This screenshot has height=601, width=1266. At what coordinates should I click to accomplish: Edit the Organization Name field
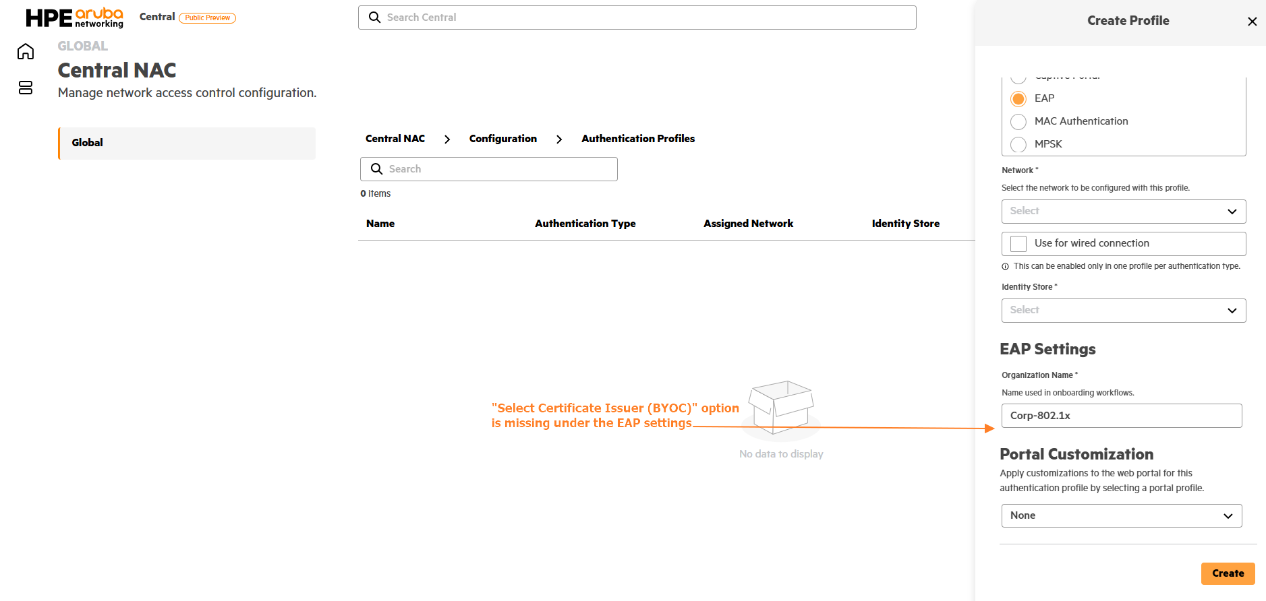pyautogui.click(x=1122, y=416)
